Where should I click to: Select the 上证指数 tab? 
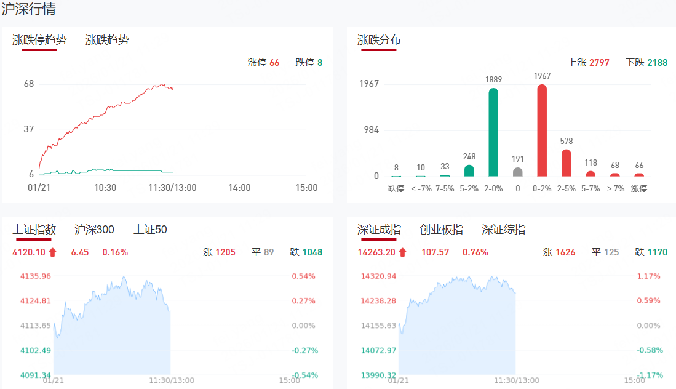34,230
